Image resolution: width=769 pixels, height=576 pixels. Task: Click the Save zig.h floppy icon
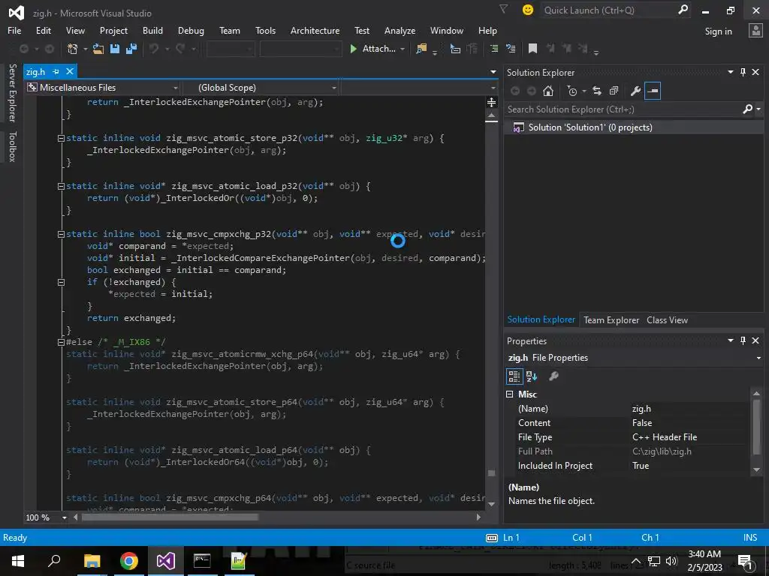[x=115, y=49]
